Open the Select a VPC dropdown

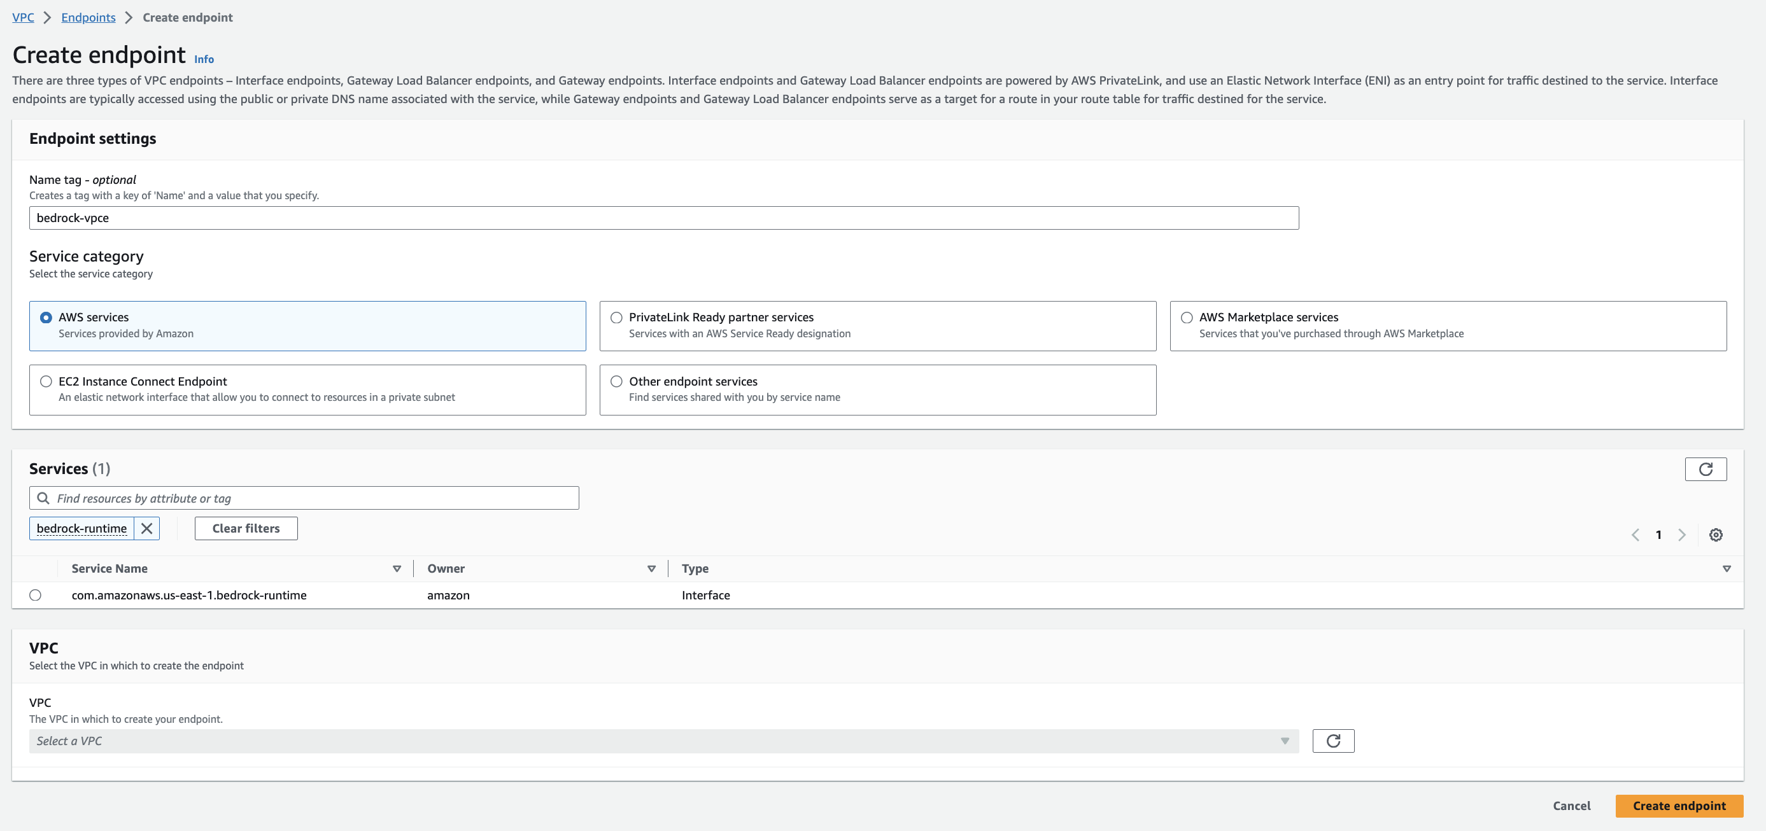click(x=663, y=741)
